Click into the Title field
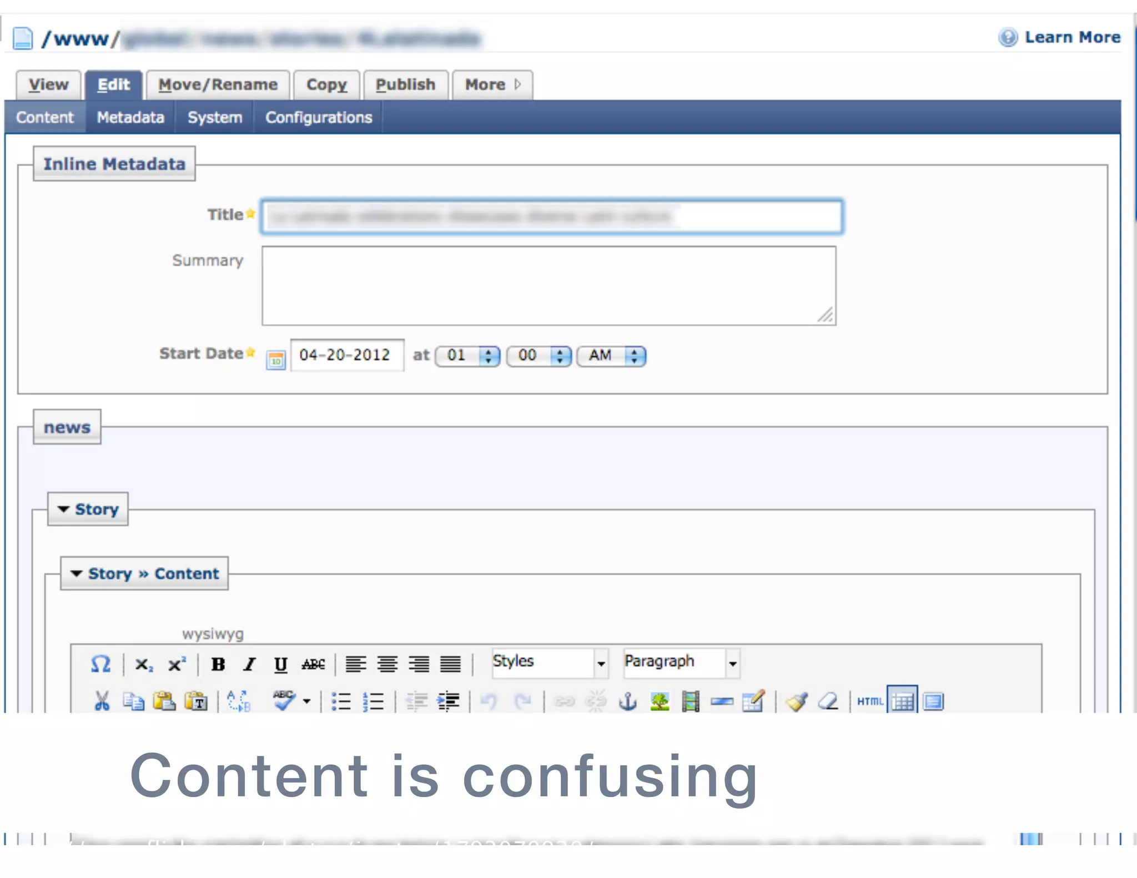The image size is (1137, 878). (552, 216)
